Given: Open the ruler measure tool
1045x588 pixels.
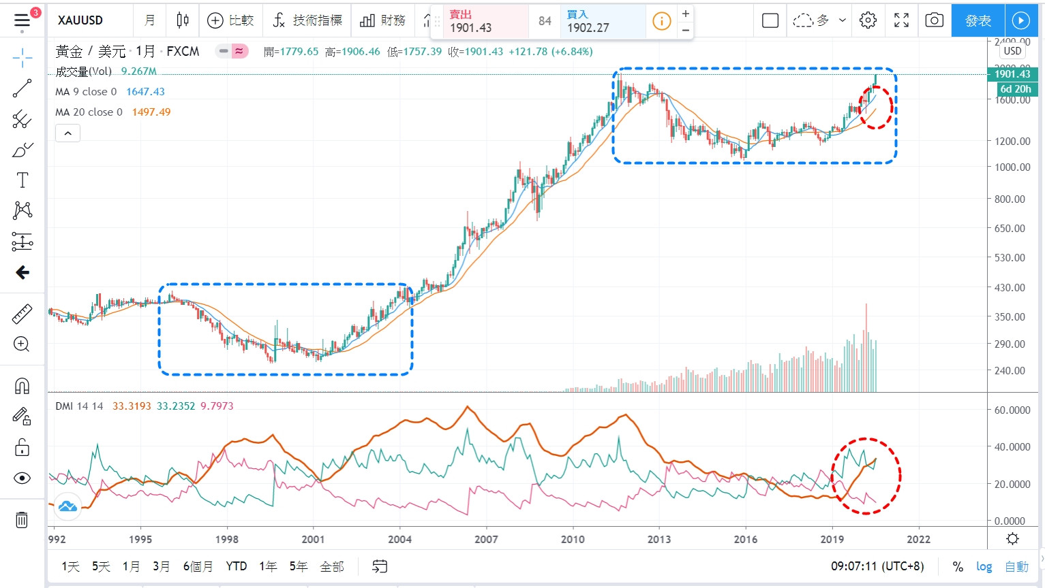Looking at the screenshot, I should click(22, 314).
